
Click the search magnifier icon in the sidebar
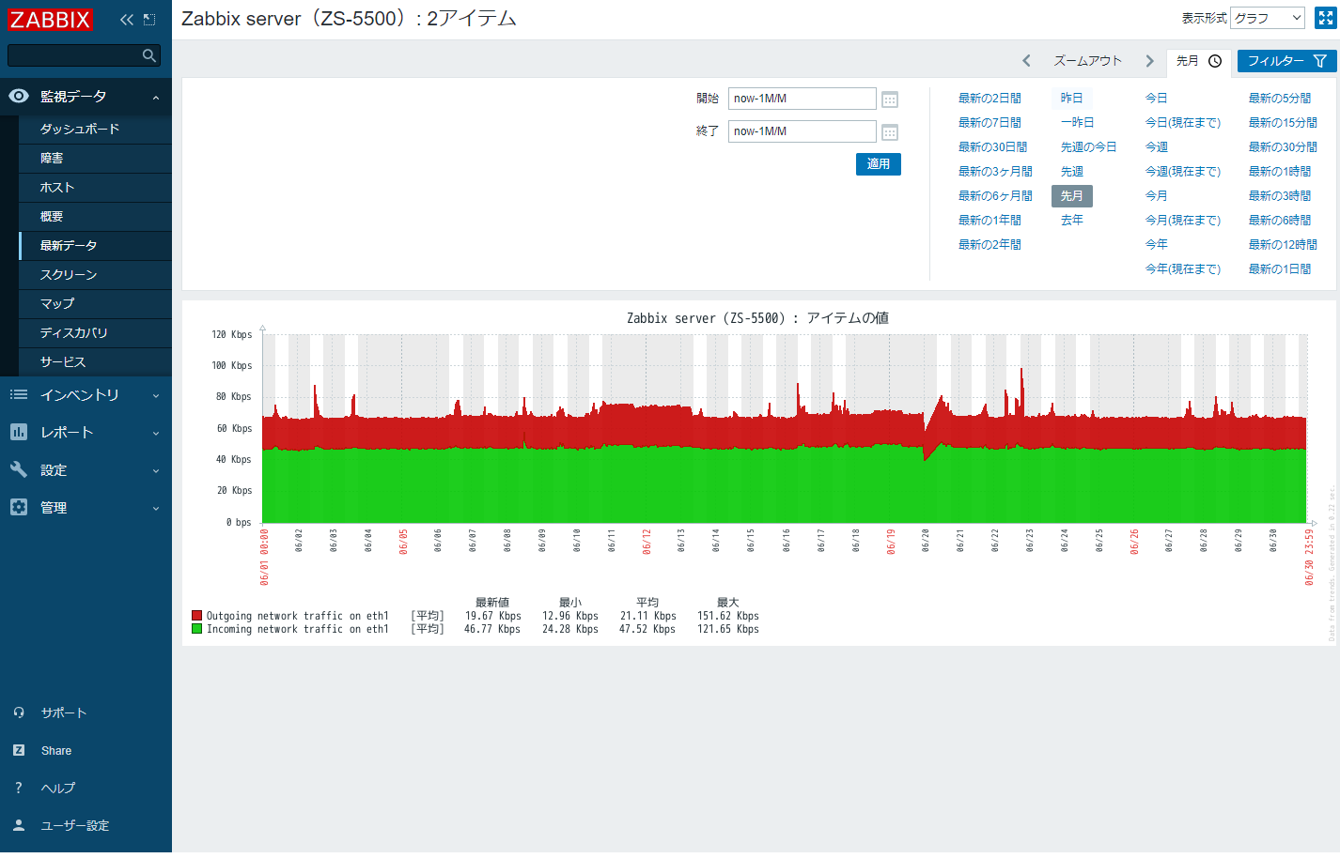click(149, 55)
